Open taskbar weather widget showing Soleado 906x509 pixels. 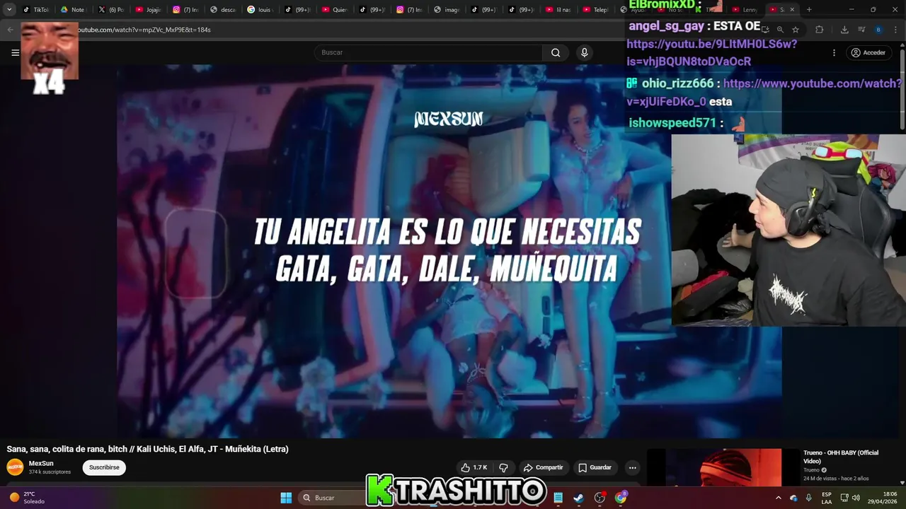(x=27, y=498)
